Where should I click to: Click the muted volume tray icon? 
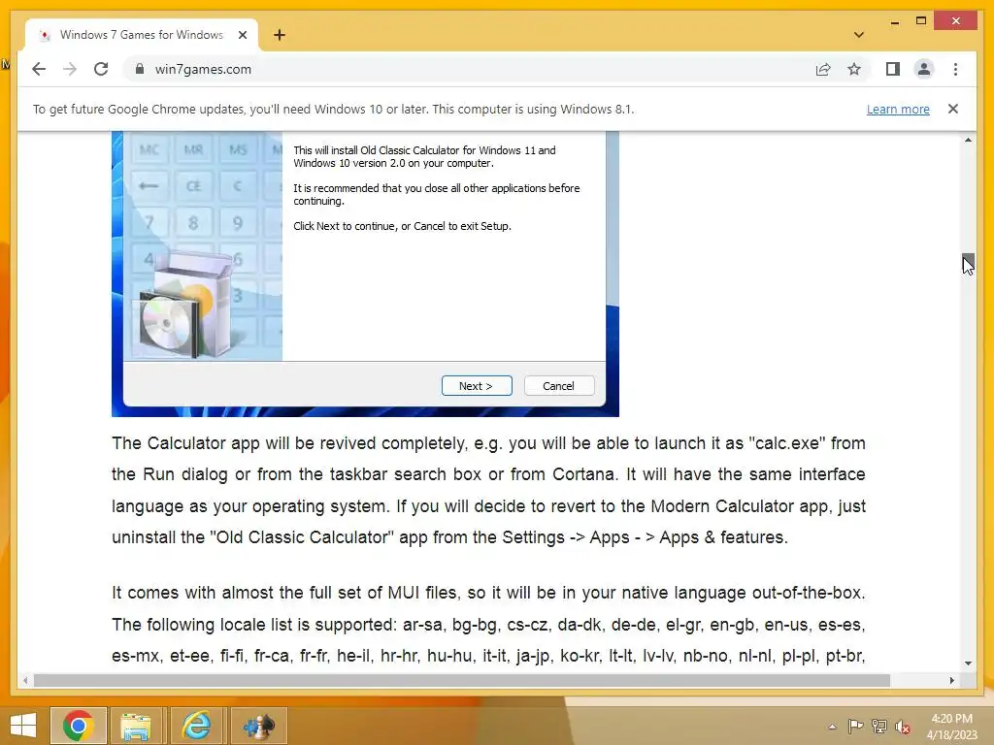pyautogui.click(x=902, y=727)
